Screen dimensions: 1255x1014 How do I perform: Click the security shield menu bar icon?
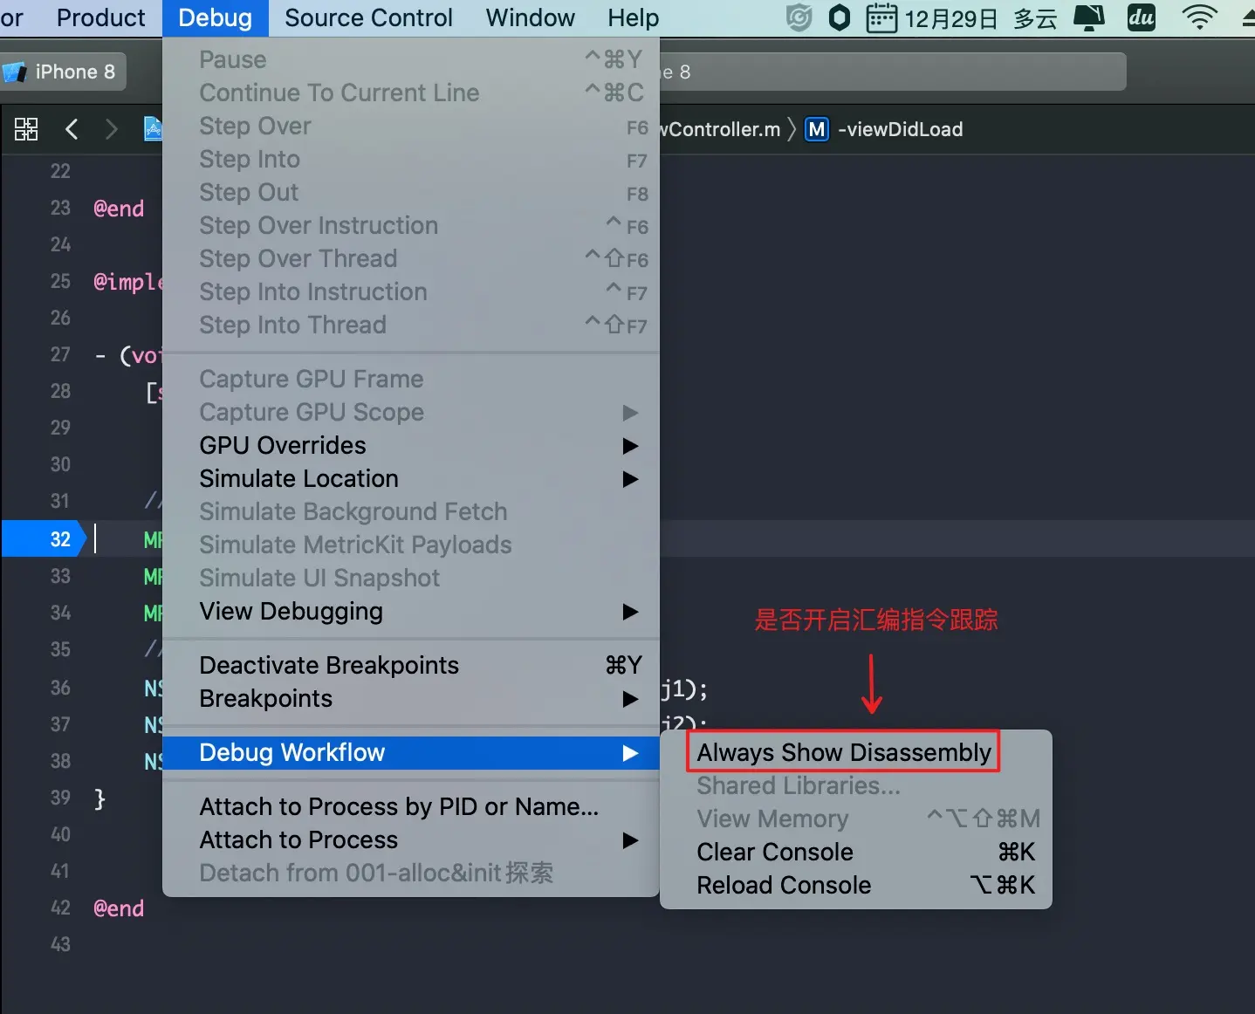coord(799,17)
